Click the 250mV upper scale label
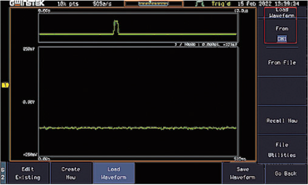Image resolution: width=308 pixels, height=185 pixels. click(29, 49)
